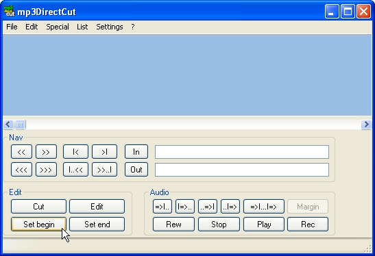Open the Special menu

click(58, 27)
